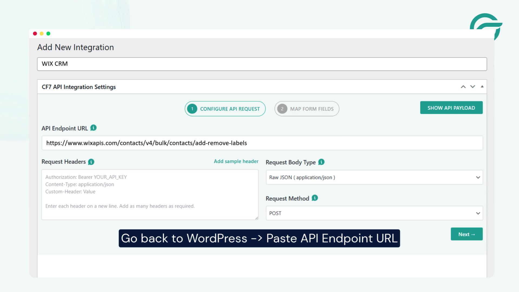
Task: Click the green maximize window dot
Action: [48, 34]
